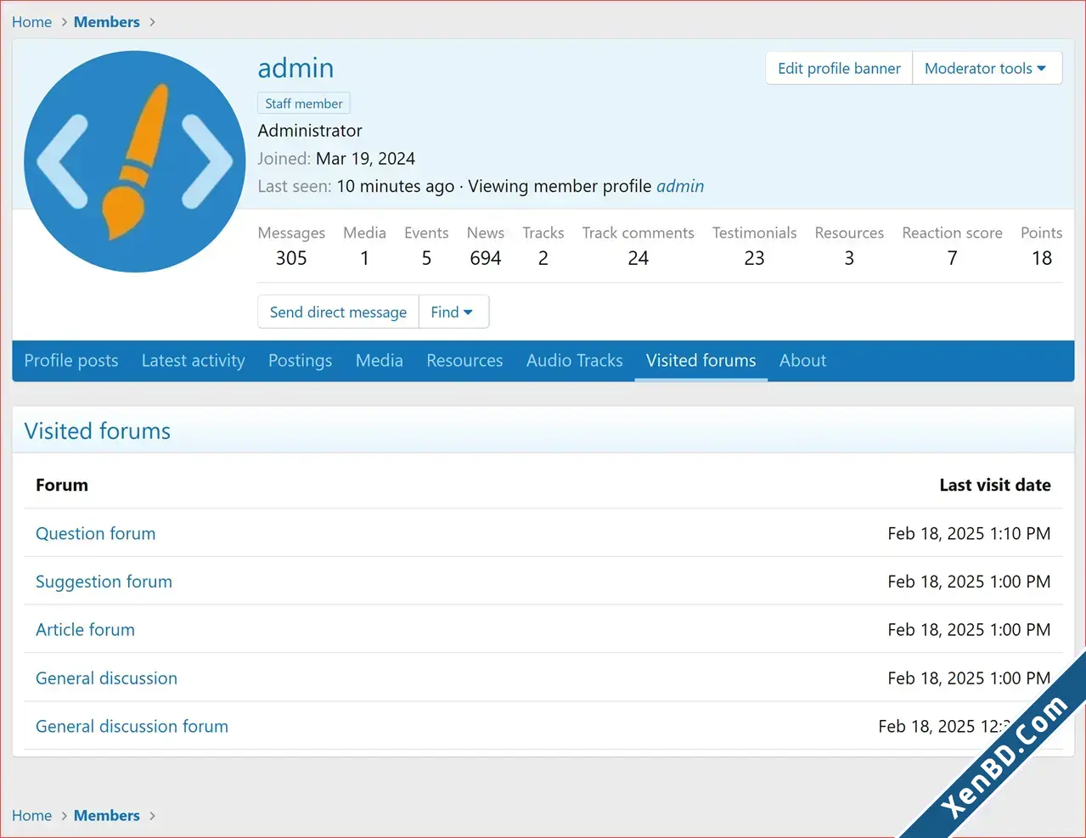Click the Messages count 305
This screenshot has height=838, width=1086.
(x=291, y=258)
